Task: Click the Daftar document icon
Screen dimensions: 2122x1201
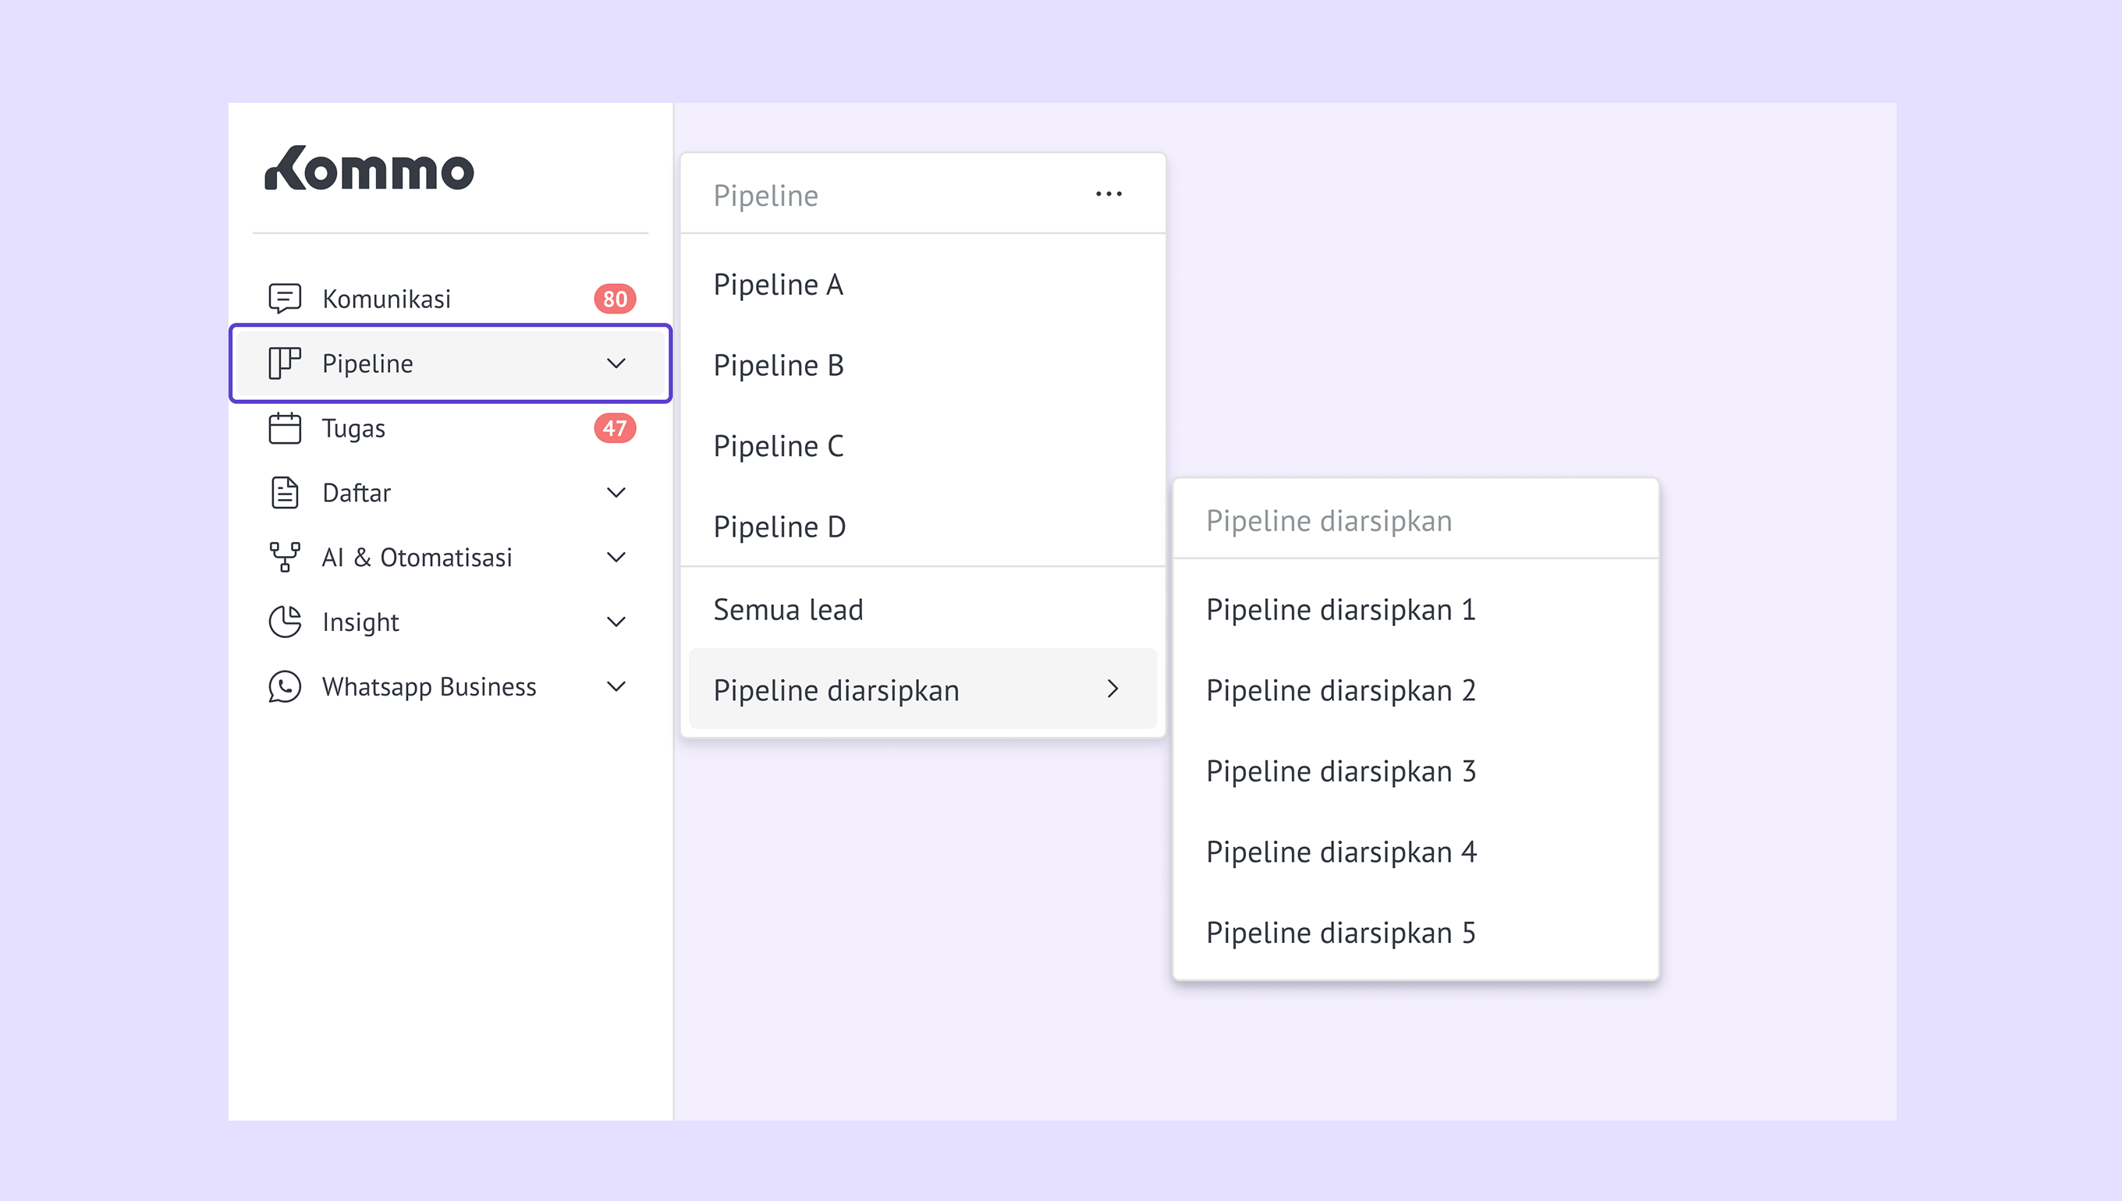Action: [x=285, y=492]
